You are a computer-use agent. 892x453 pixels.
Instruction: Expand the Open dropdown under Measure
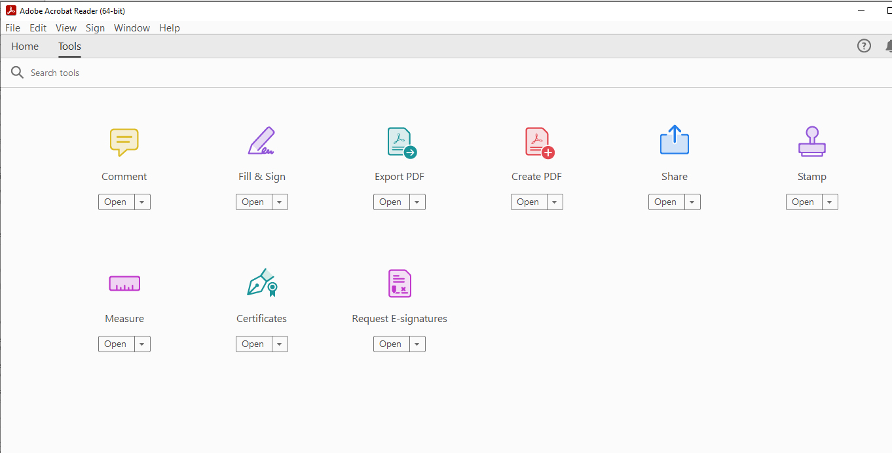(142, 344)
